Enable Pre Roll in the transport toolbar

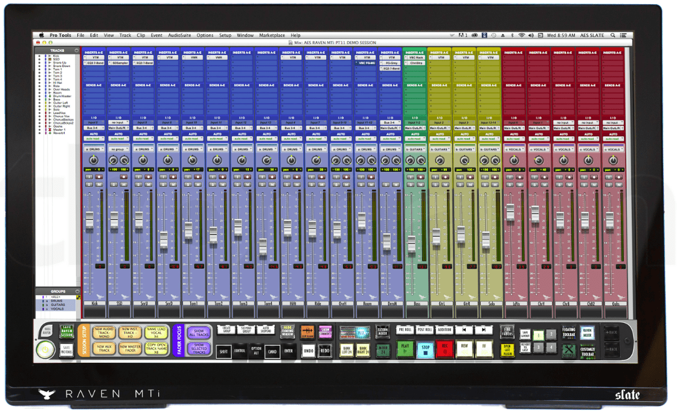click(405, 330)
